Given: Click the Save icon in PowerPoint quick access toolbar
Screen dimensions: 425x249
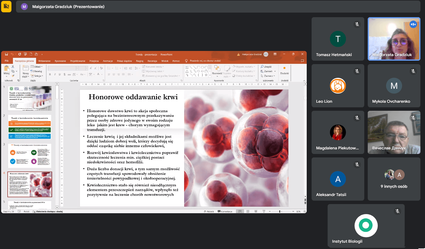Looking at the screenshot, I should (x=6, y=54).
